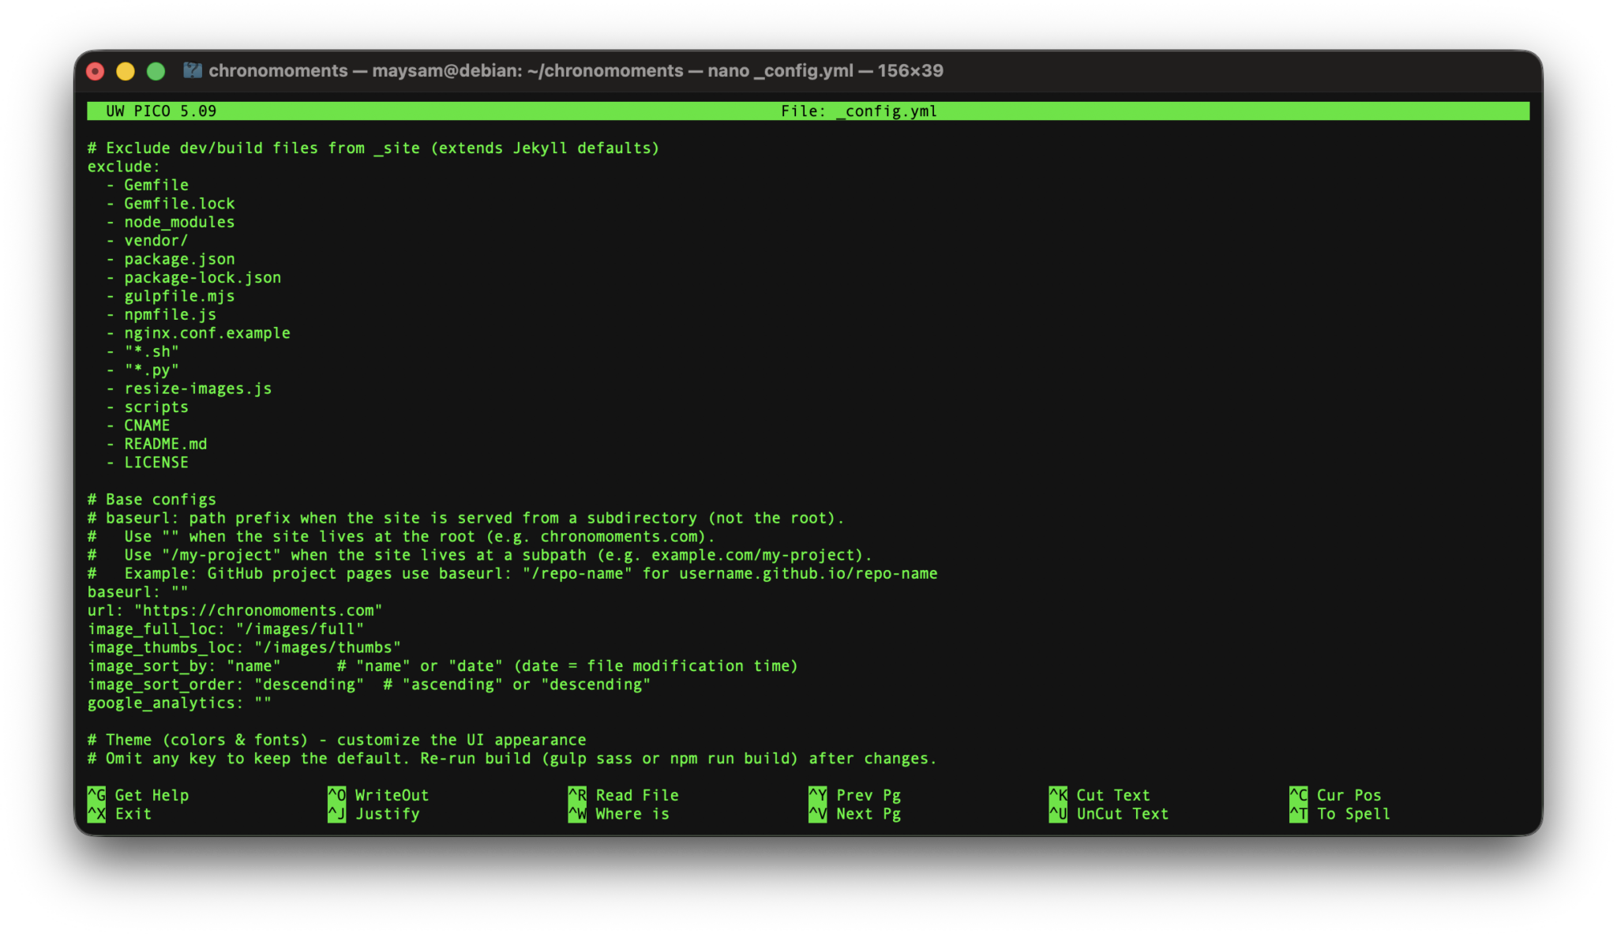Click the 'image_sort_order: "descending"' setting
This screenshot has height=934, width=1617.
point(226,684)
